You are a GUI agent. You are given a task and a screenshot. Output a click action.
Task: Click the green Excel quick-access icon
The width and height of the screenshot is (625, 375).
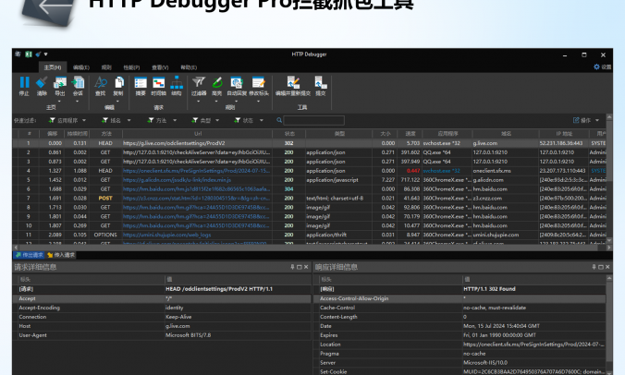29,54
